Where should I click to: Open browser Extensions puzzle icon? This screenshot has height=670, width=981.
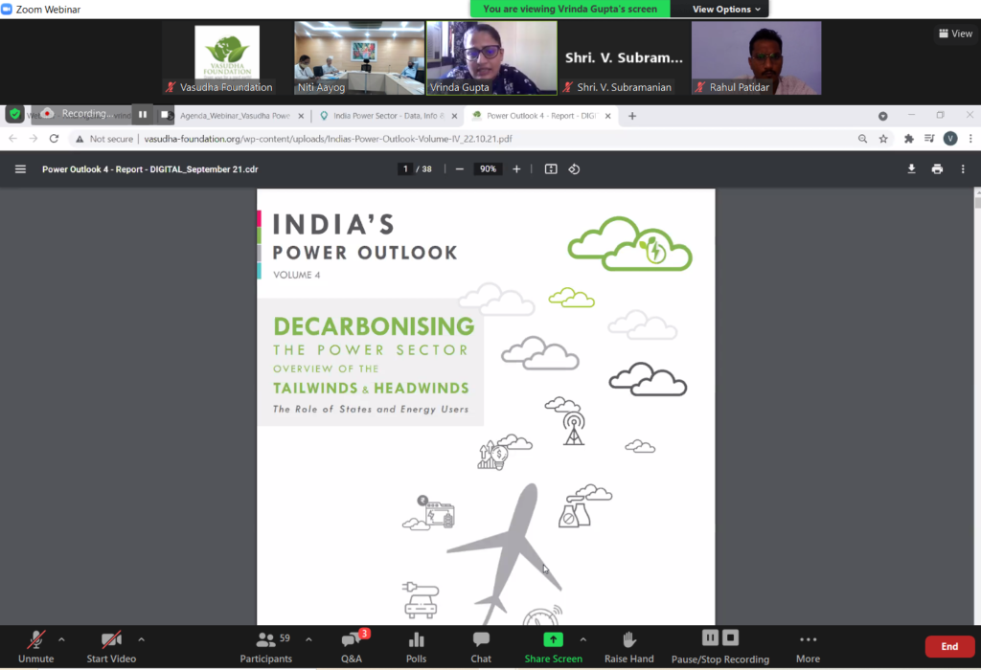pos(908,139)
